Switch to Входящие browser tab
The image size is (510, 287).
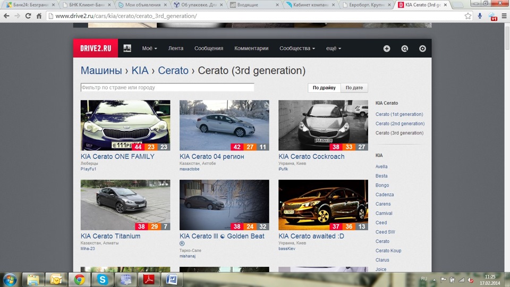pos(254,5)
